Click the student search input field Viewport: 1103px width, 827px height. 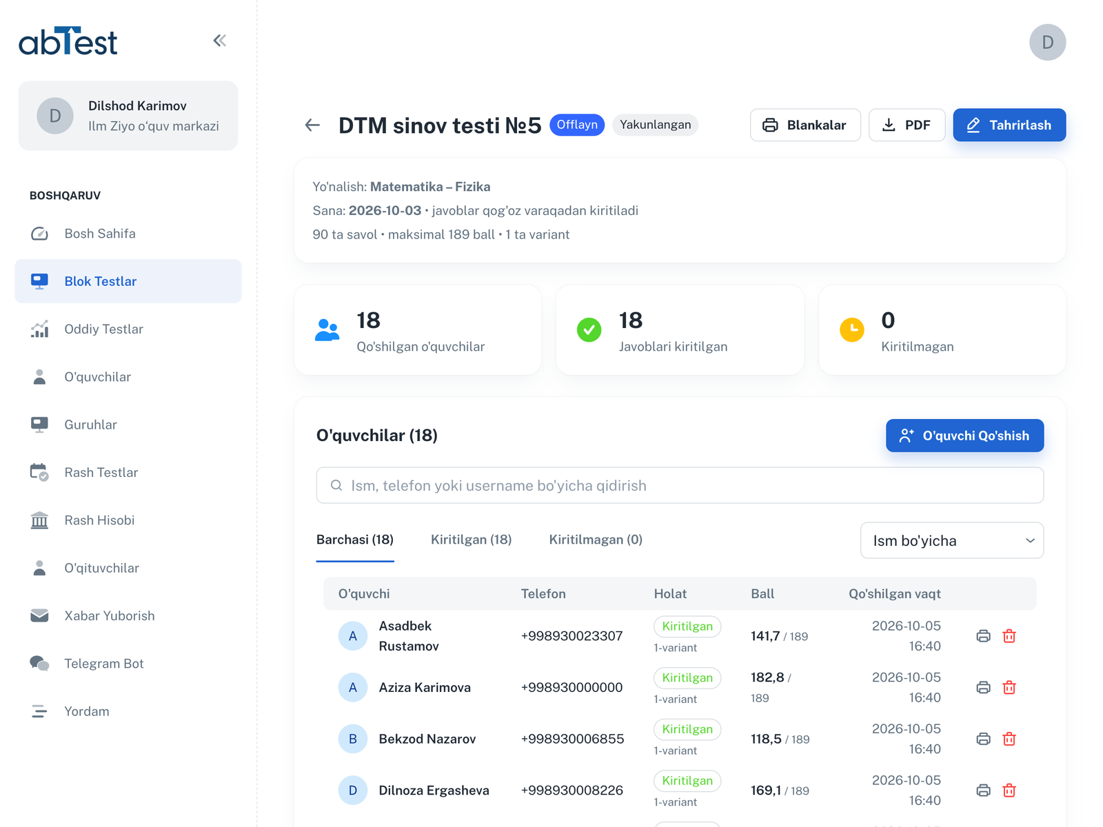(x=680, y=485)
